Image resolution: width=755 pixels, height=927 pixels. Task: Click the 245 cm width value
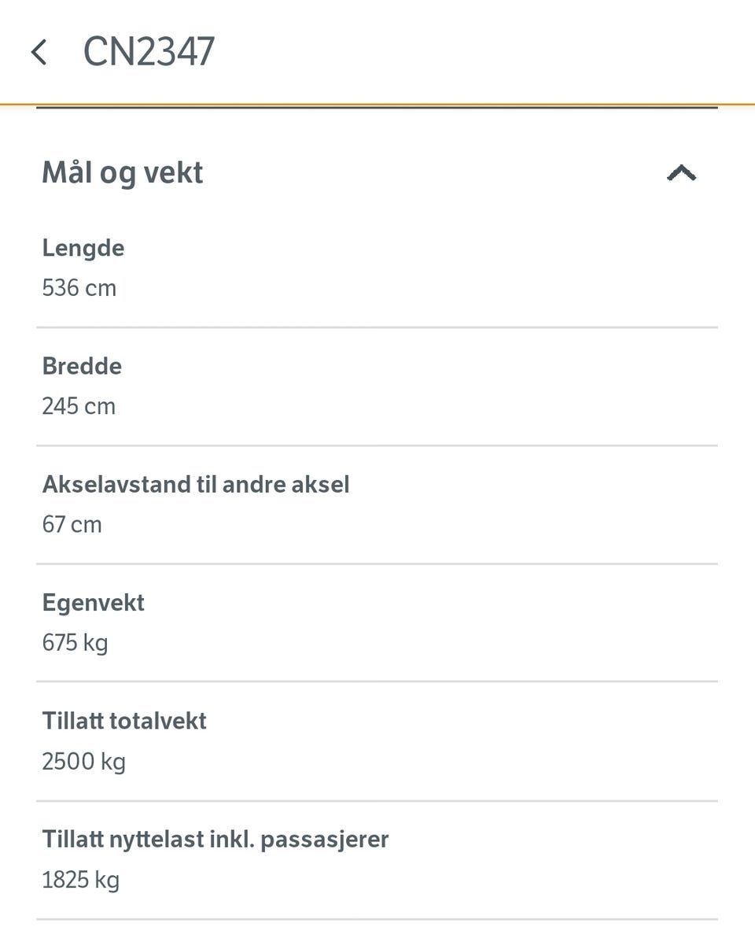pyautogui.click(x=79, y=407)
